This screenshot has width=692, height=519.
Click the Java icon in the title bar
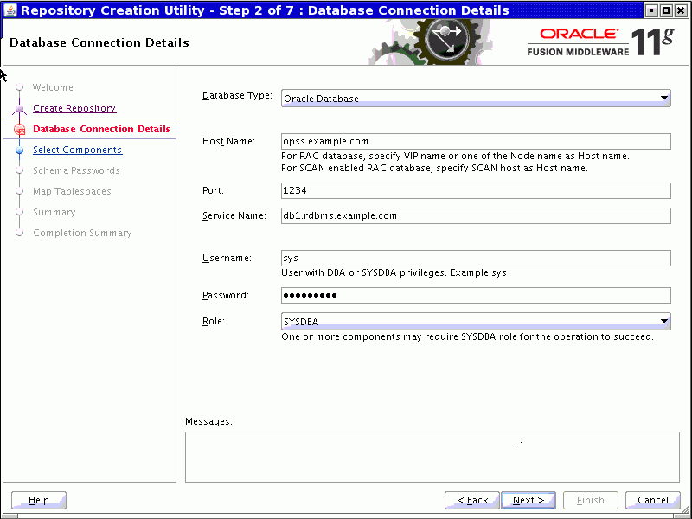click(x=10, y=10)
